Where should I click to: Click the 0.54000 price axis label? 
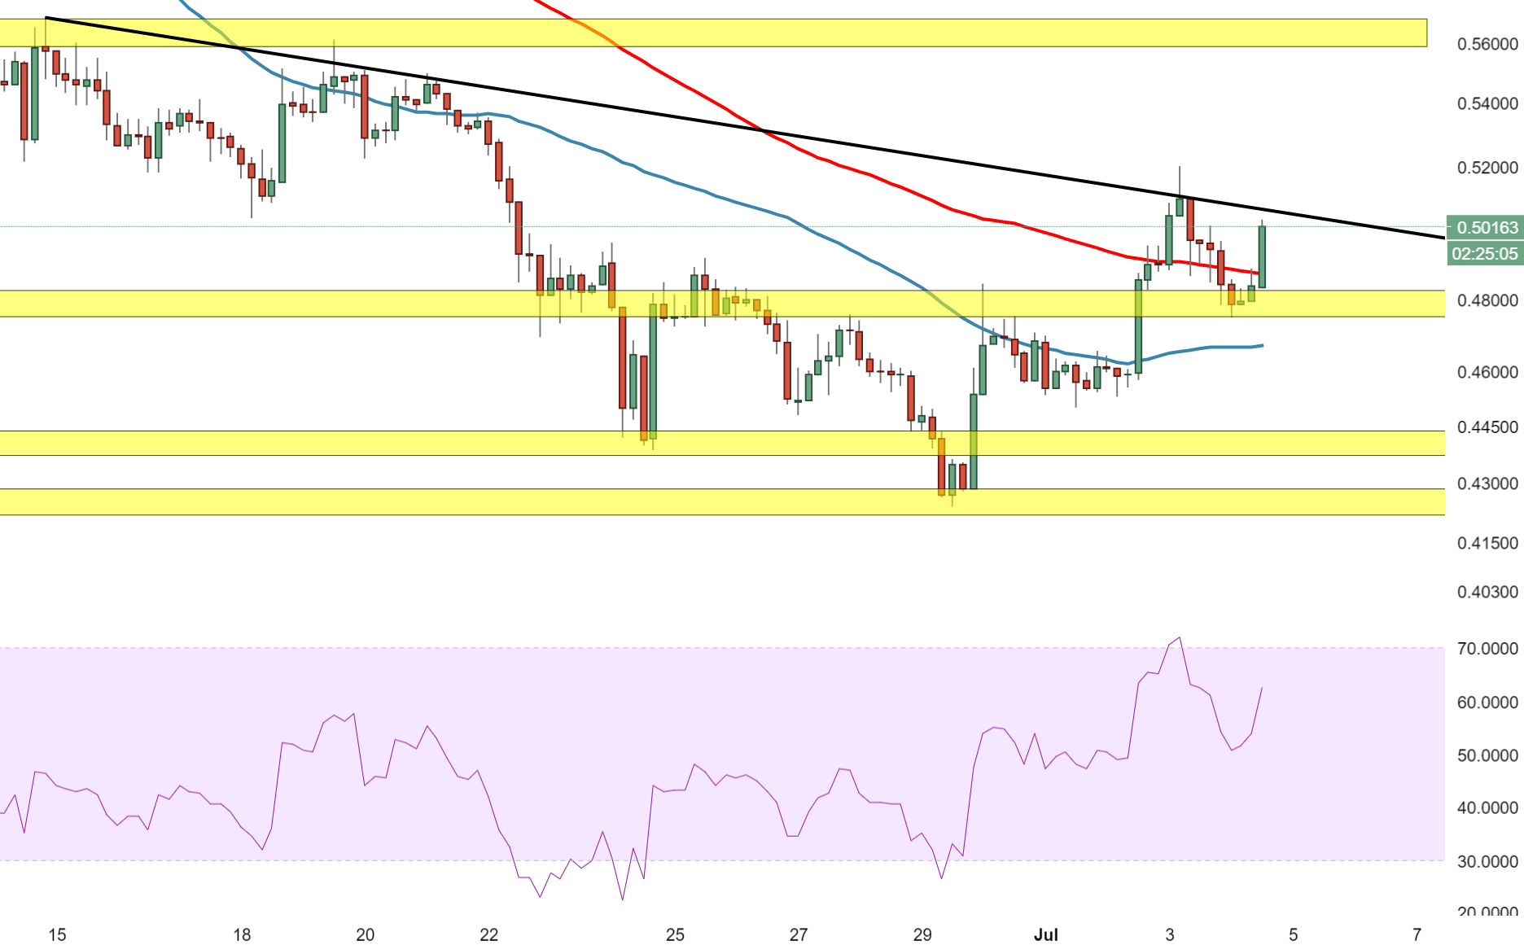point(1487,103)
